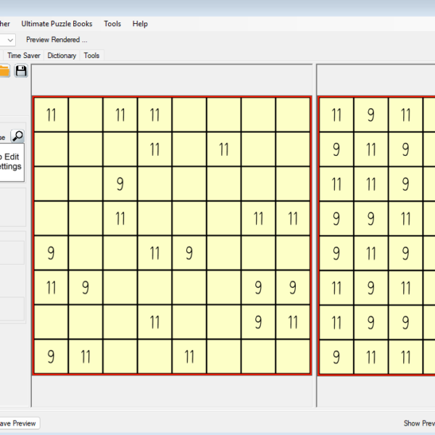This screenshot has width=435, height=435.
Task: Click the top-left 11 cell of the right grid
Action: point(336,115)
